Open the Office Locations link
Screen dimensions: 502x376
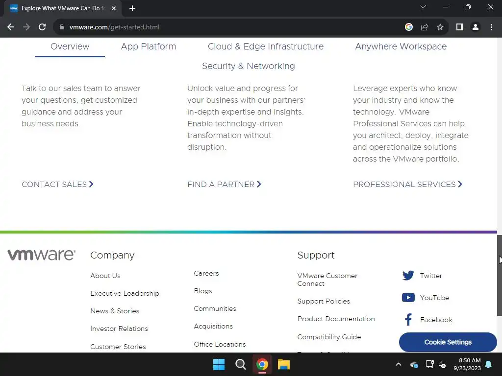220,344
